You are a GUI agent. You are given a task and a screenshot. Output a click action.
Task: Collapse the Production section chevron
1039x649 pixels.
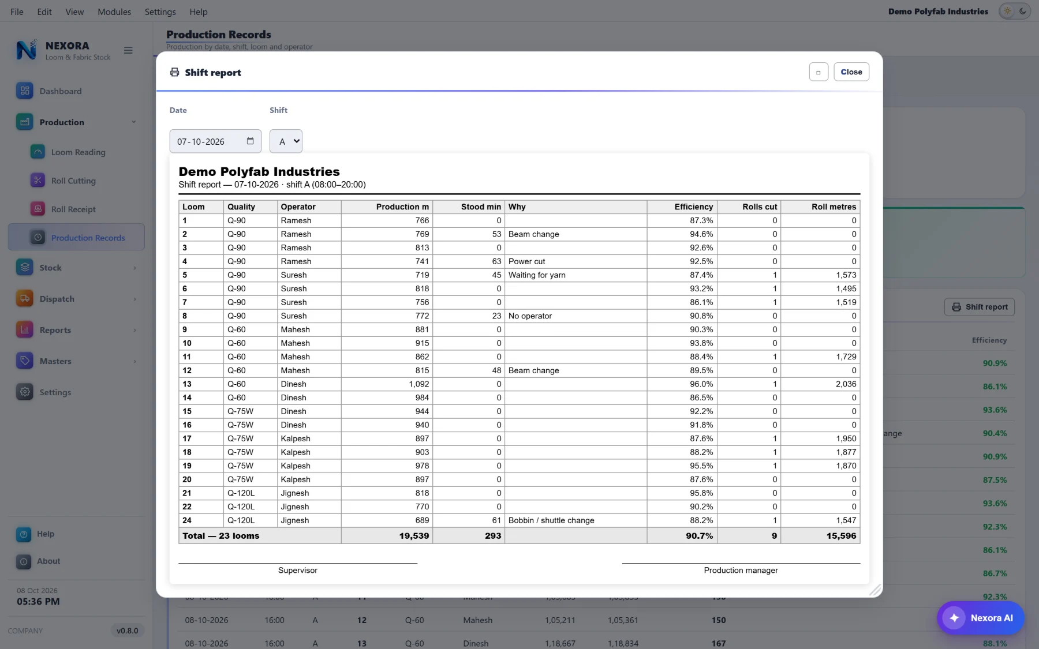[x=134, y=122]
